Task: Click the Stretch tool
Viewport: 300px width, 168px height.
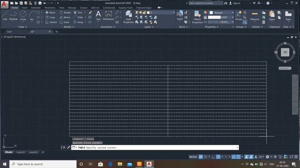Action: [51, 22]
